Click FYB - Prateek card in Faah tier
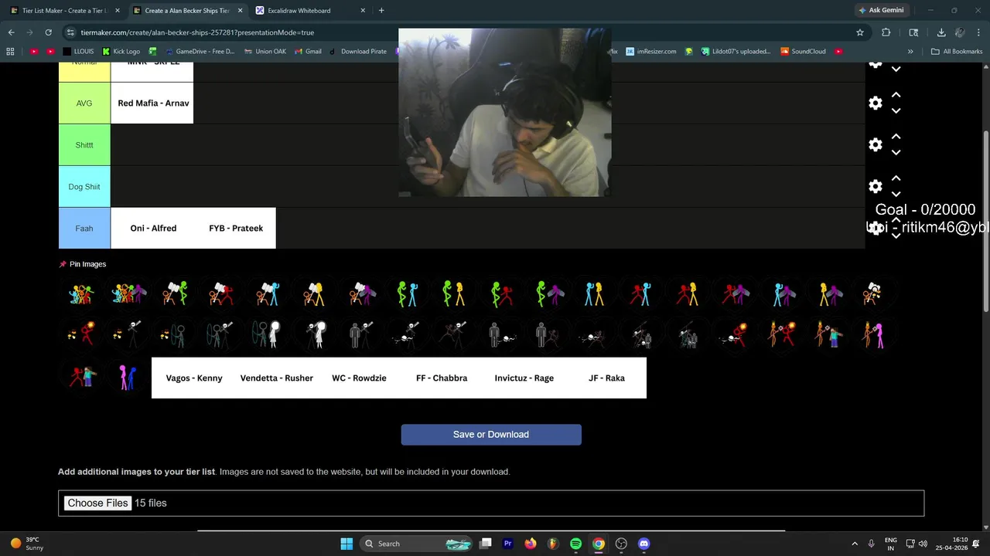990x556 pixels. point(235,229)
